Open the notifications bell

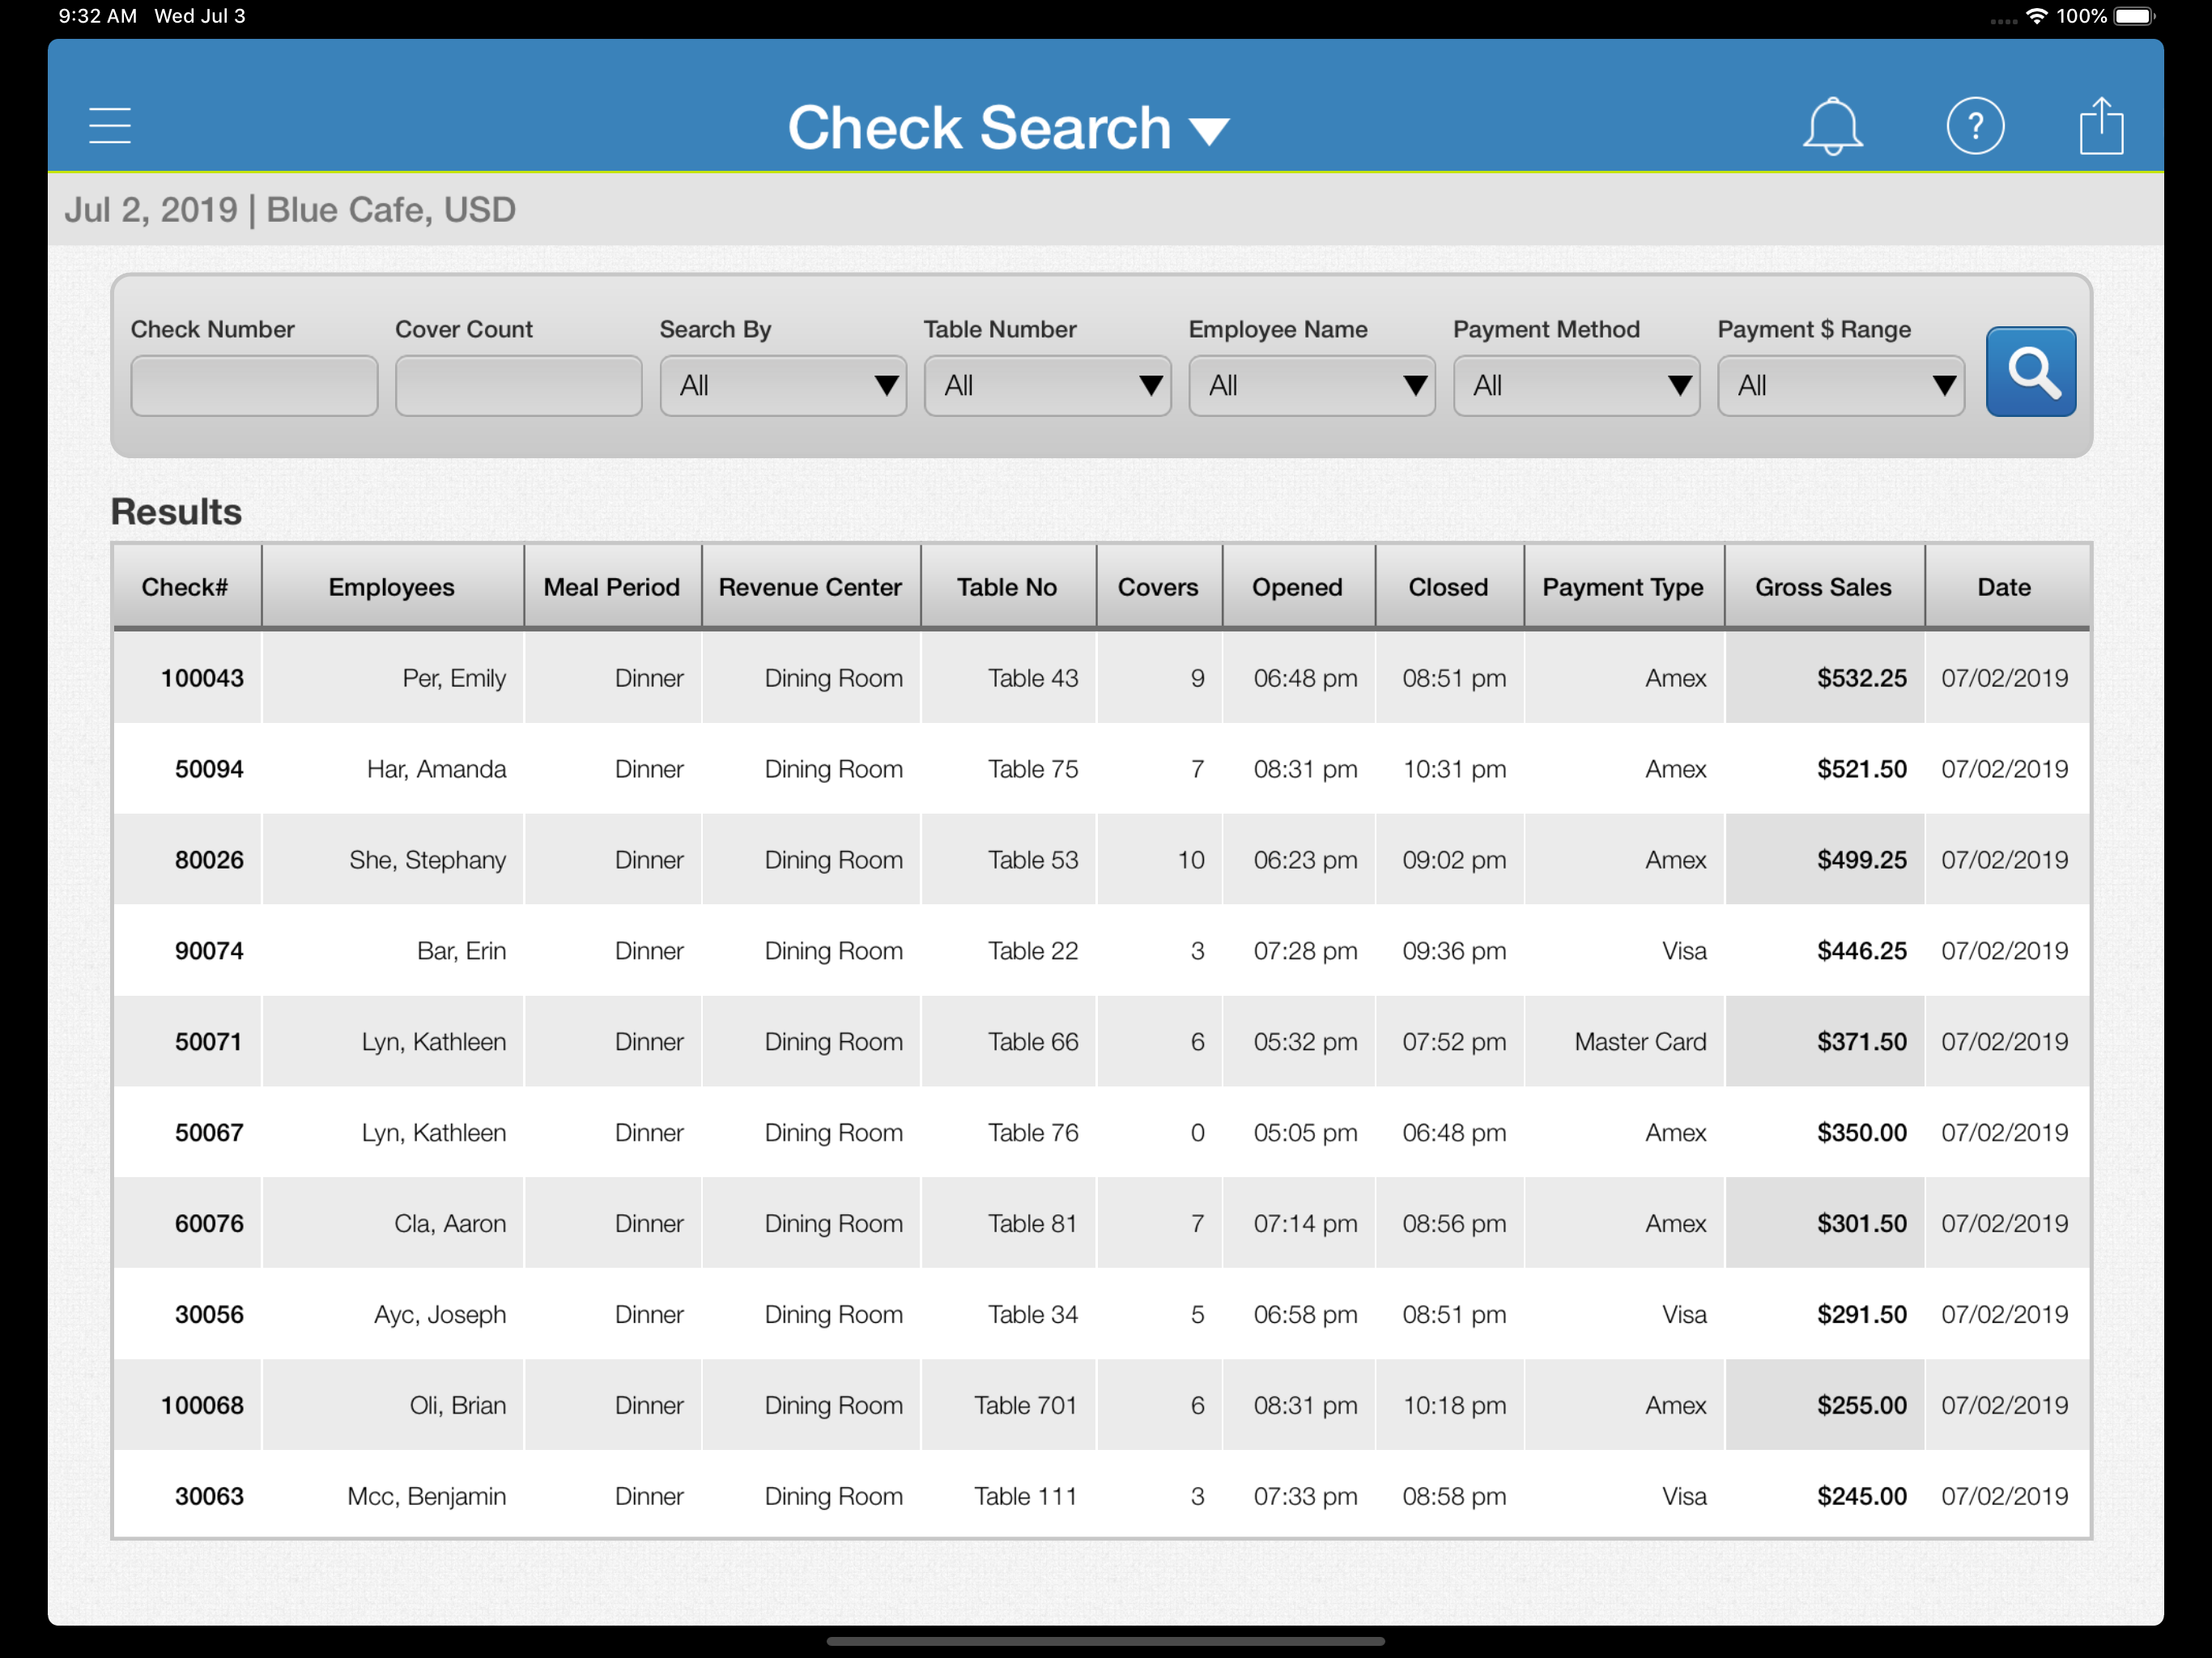click(1832, 126)
